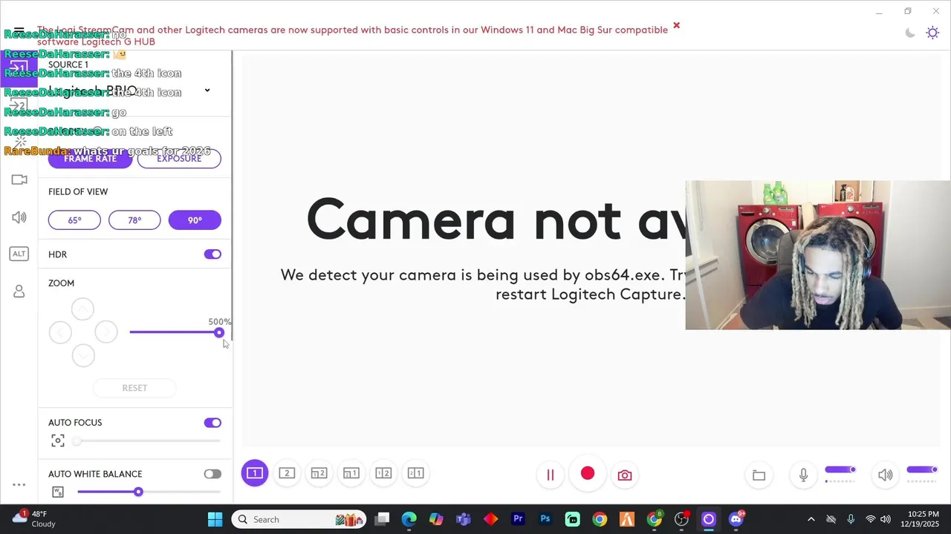The height and width of the screenshot is (534, 951).
Task: Select side-by-side 2|1 layout
Action: tap(415, 473)
